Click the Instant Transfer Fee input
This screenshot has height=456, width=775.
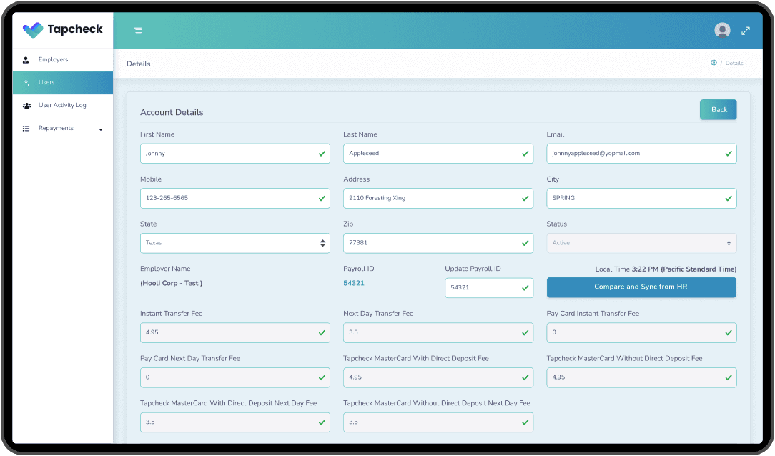point(235,332)
